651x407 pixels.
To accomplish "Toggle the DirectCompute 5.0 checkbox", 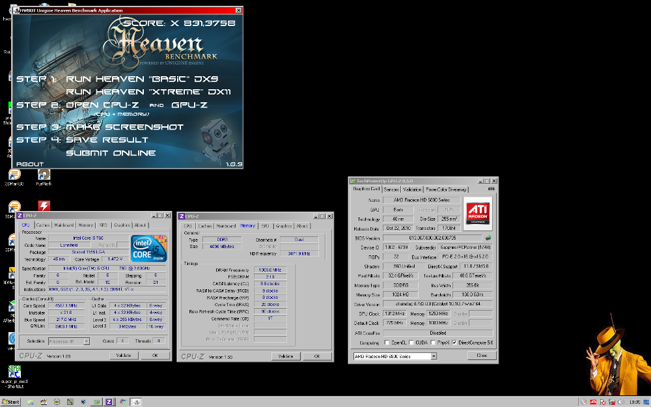I will (x=454, y=343).
